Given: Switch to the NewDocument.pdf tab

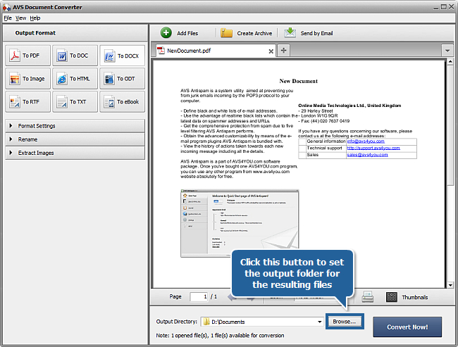Looking at the screenshot, I should pyautogui.click(x=215, y=51).
